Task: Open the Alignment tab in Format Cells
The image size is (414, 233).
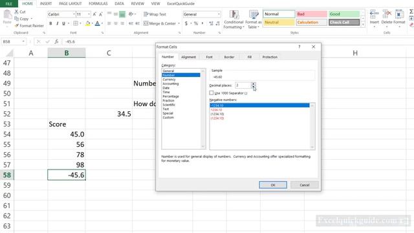Action: click(188, 57)
